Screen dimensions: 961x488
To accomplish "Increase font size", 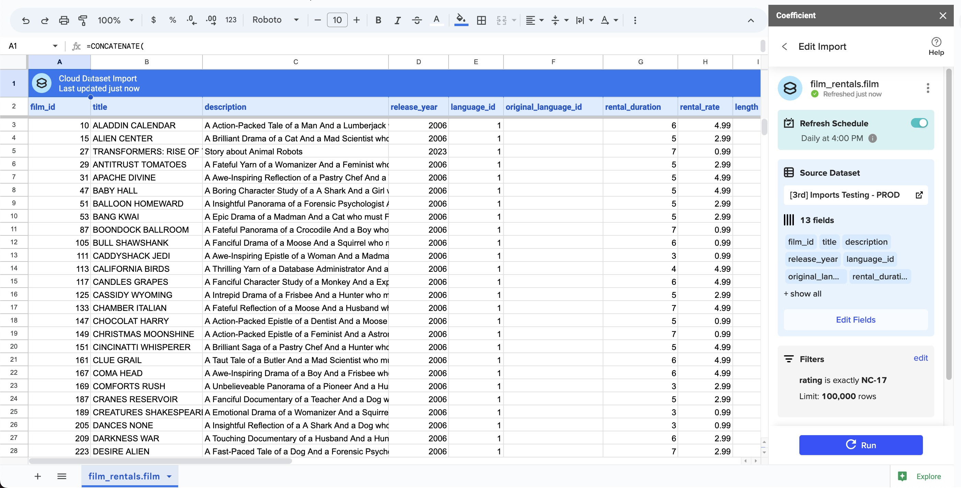I will tap(357, 20).
